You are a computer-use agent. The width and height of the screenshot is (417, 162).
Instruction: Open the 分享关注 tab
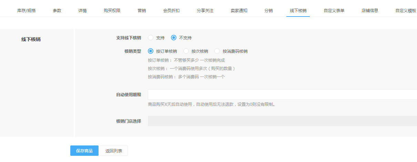click(x=205, y=11)
